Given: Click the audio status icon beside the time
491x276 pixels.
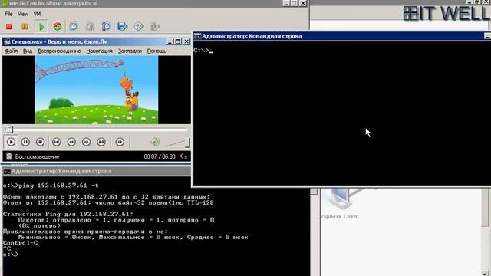Looking at the screenshot, I should (183, 156).
